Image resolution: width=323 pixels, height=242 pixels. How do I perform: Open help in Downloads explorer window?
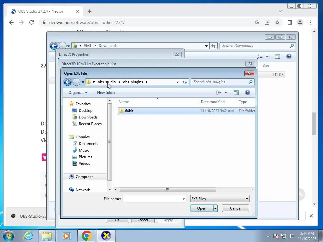[x=289, y=56]
